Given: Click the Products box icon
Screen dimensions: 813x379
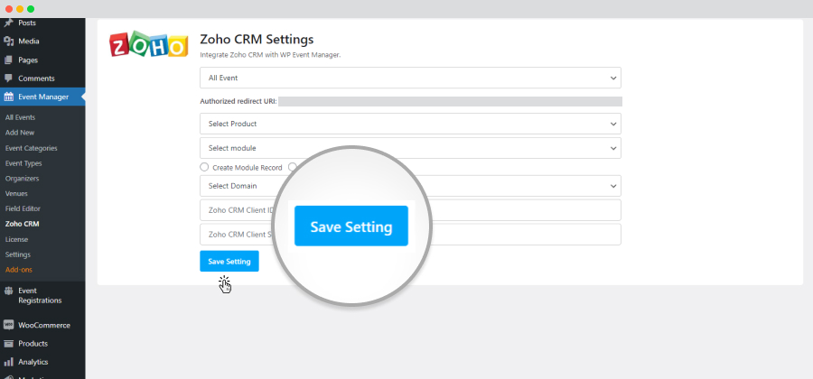Looking at the screenshot, I should point(8,344).
